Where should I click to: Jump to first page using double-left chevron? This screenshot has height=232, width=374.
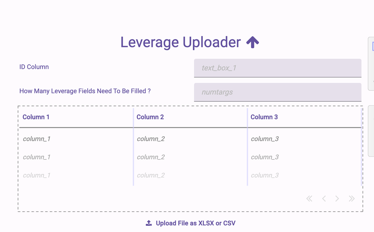[x=309, y=198]
